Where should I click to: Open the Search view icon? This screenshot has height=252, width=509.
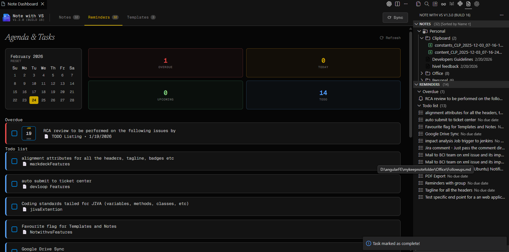427,4
